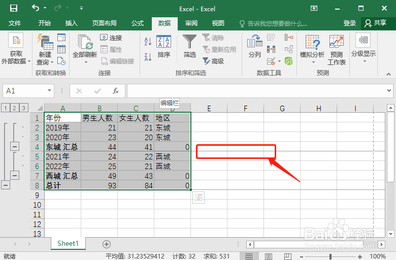
Task: Open the Data Validation dropdown arrow
Action: coord(279,61)
